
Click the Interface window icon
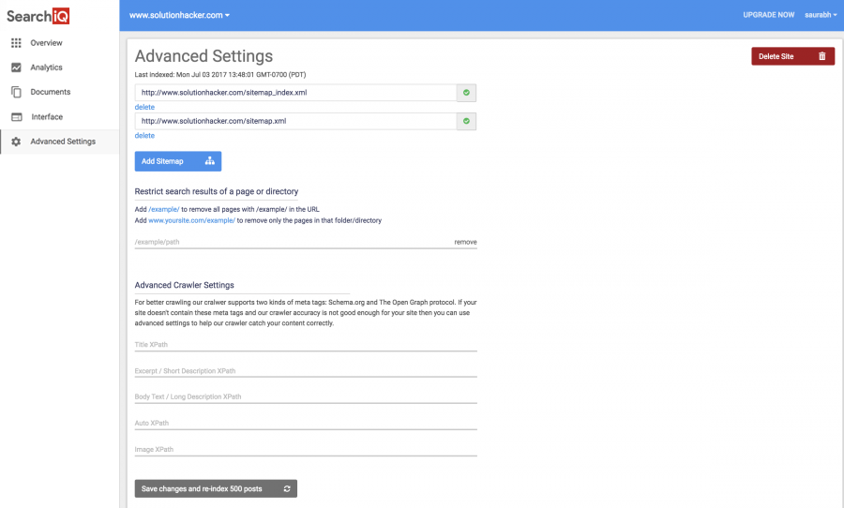[x=16, y=117]
